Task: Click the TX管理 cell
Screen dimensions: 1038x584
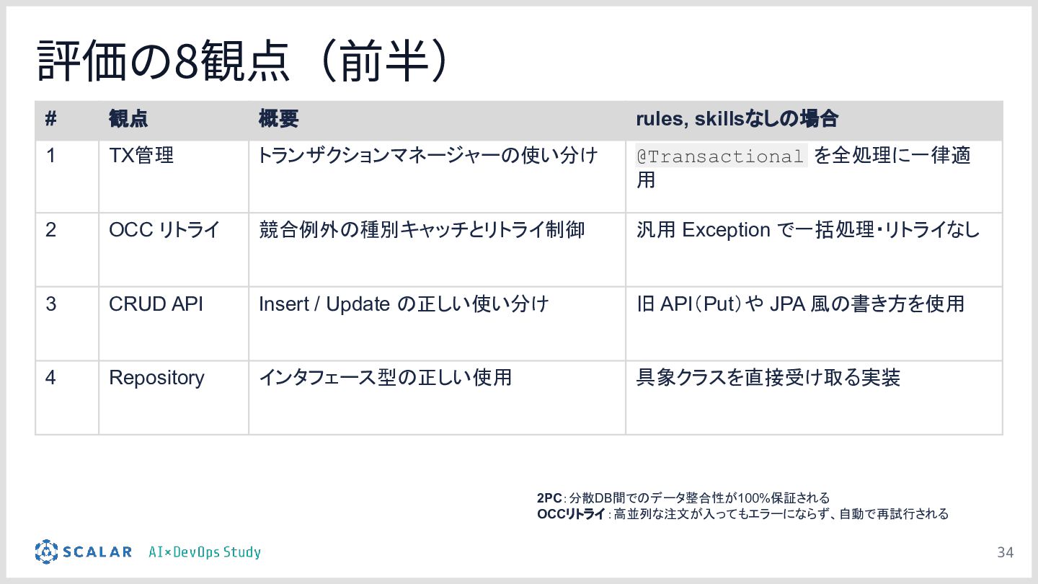Action: (141, 156)
